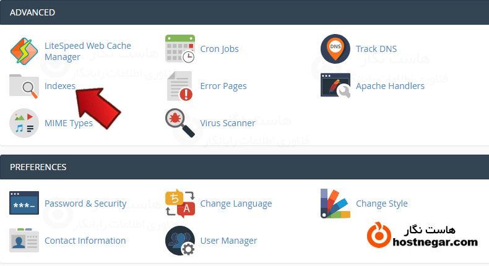Open the Indexes text link
The height and width of the screenshot is (266, 489).
point(60,86)
